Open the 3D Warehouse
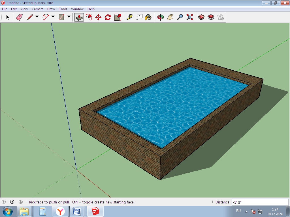This screenshot has width=290, height=217. click(x=201, y=17)
